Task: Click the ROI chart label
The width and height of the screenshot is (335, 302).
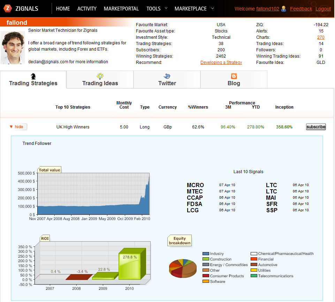Action: click(45, 238)
